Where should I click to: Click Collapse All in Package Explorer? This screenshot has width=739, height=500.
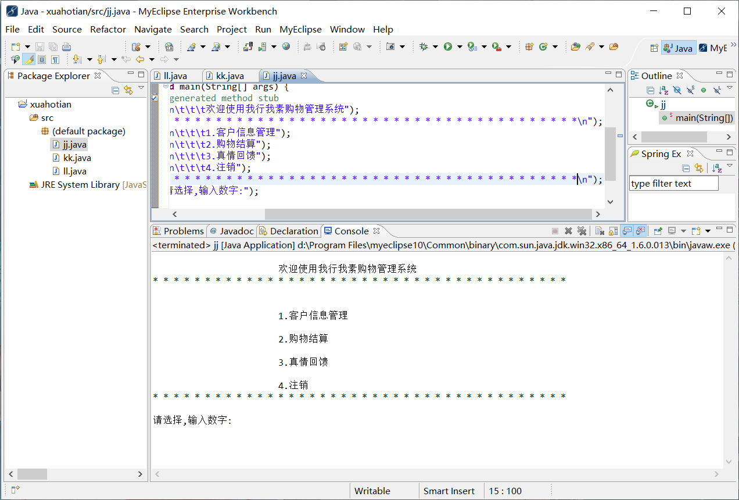click(x=115, y=90)
